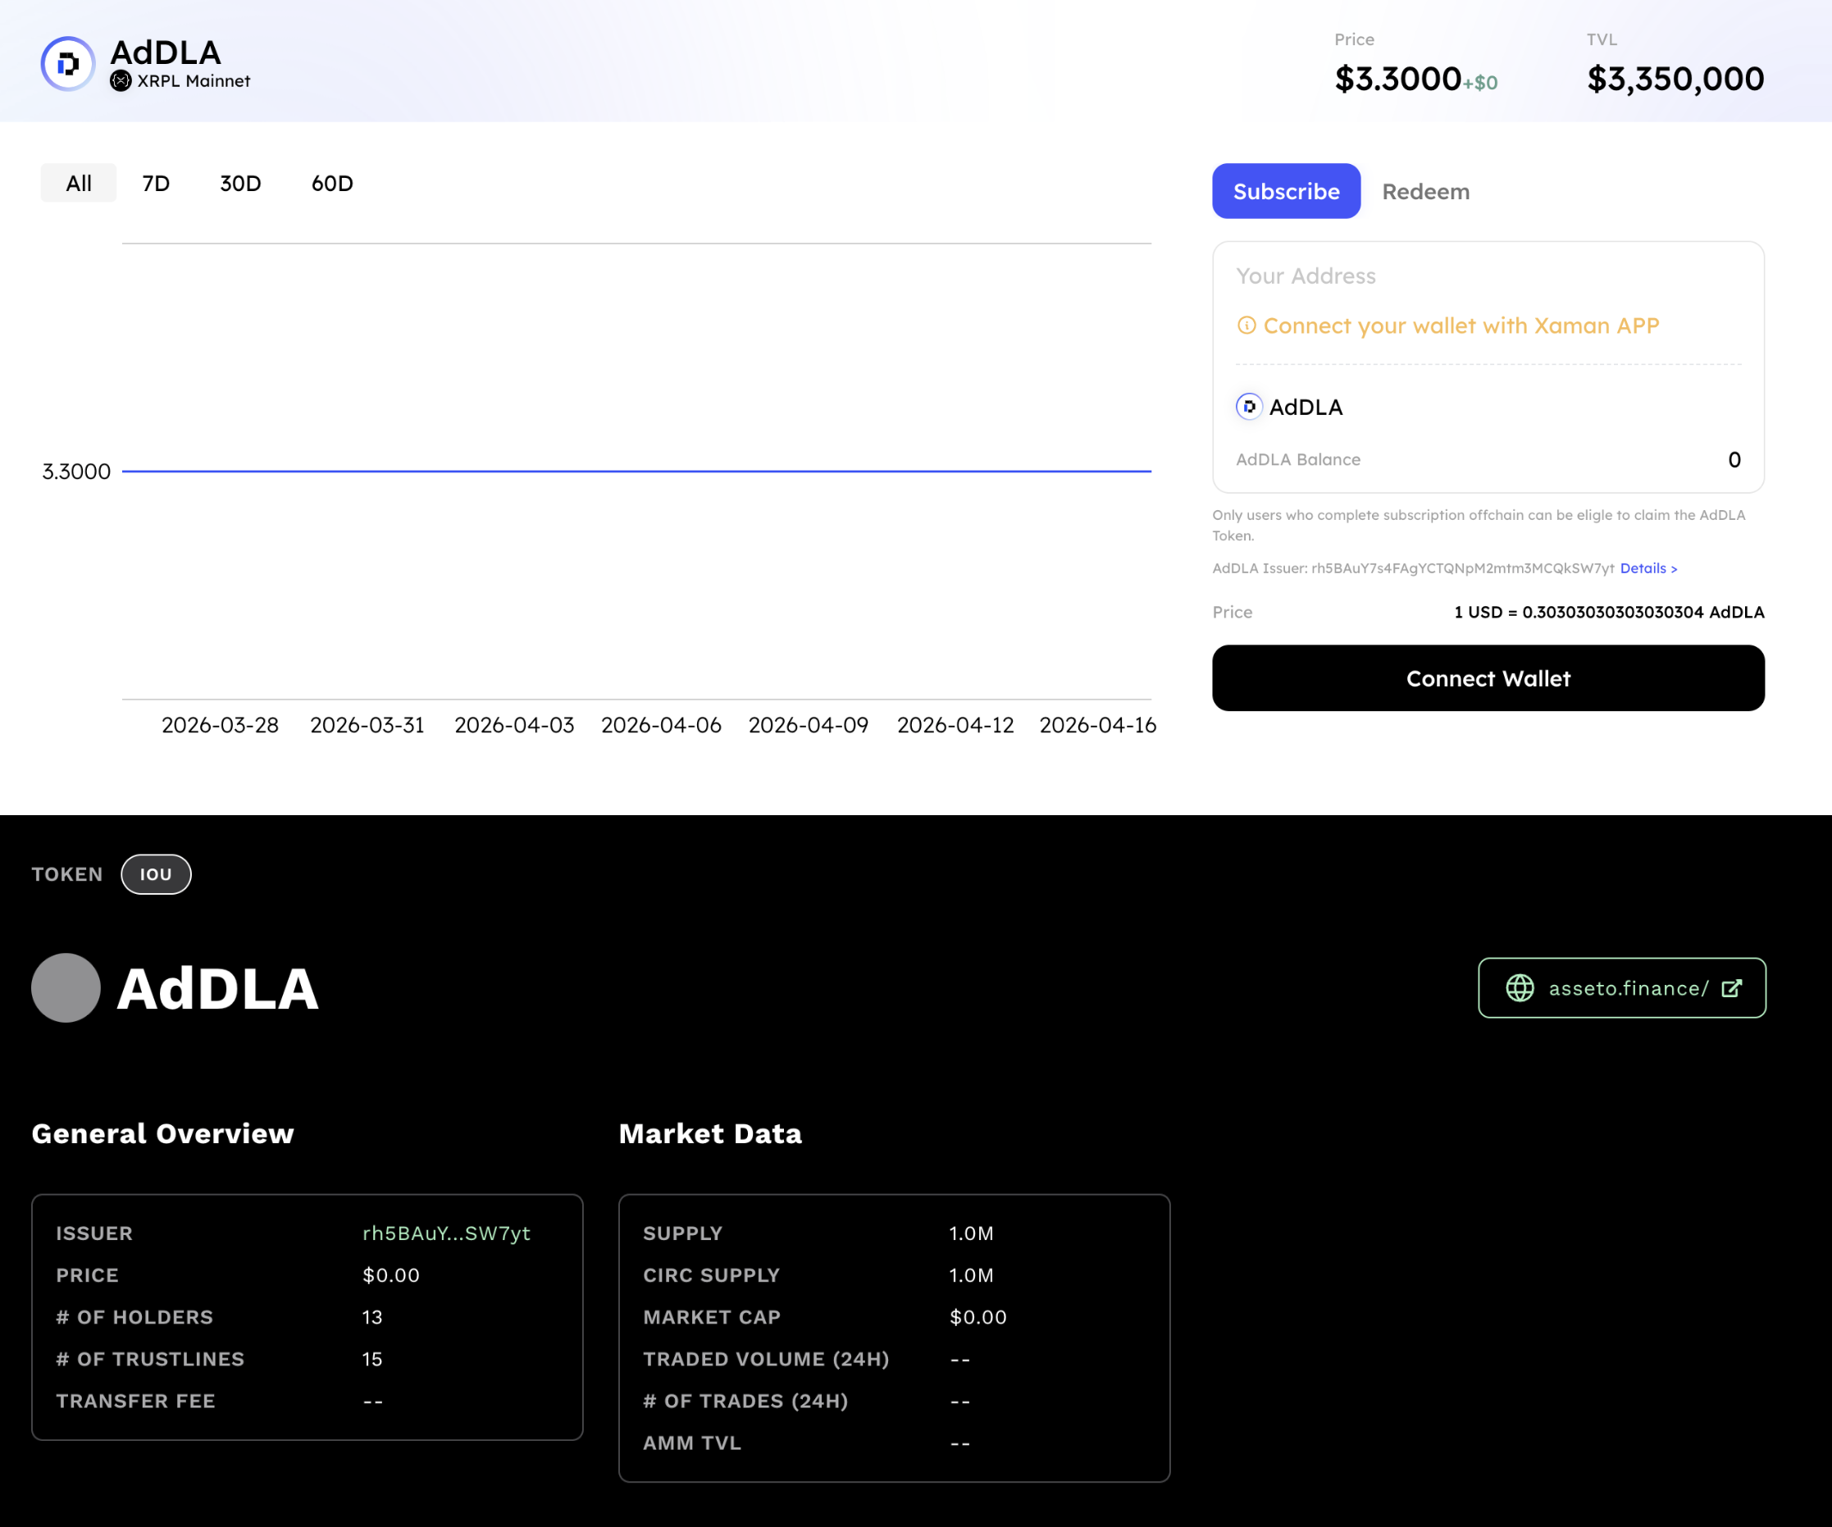Click the blue 3.3000 price line
1832x1527 pixels.
pyautogui.click(x=637, y=472)
